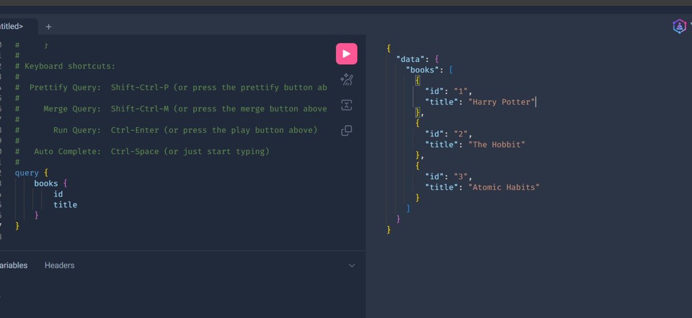
Task: Open the hexagon logo icon at top right
Action: point(679,27)
